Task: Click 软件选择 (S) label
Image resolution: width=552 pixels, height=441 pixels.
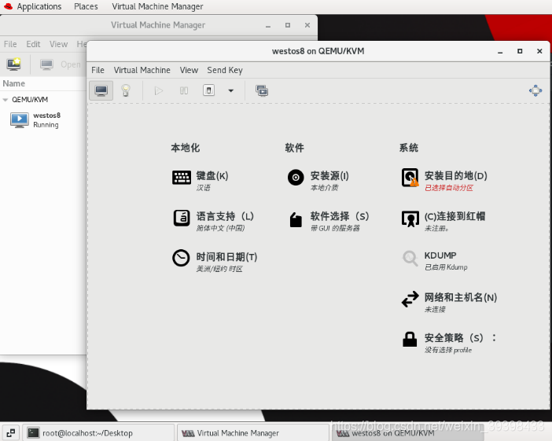Action: point(340,216)
